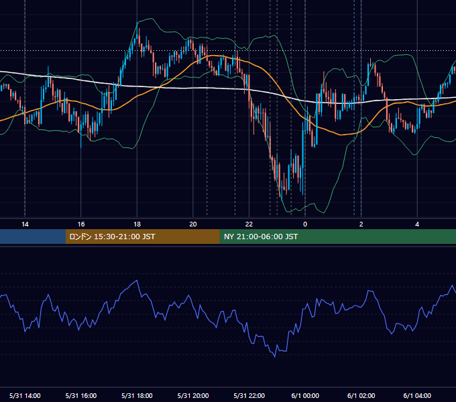Click the 16 hour label on price chart axis

(x=81, y=224)
